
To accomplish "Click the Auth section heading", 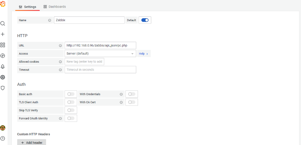I will [x=21, y=84].
